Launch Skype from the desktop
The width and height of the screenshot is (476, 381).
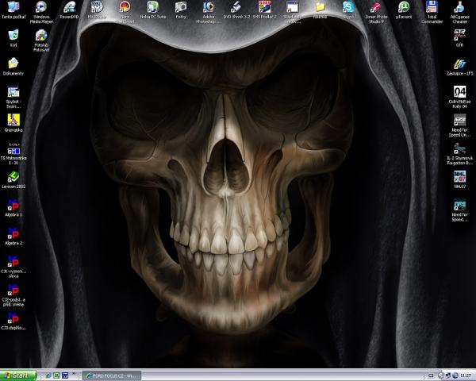(x=348, y=8)
